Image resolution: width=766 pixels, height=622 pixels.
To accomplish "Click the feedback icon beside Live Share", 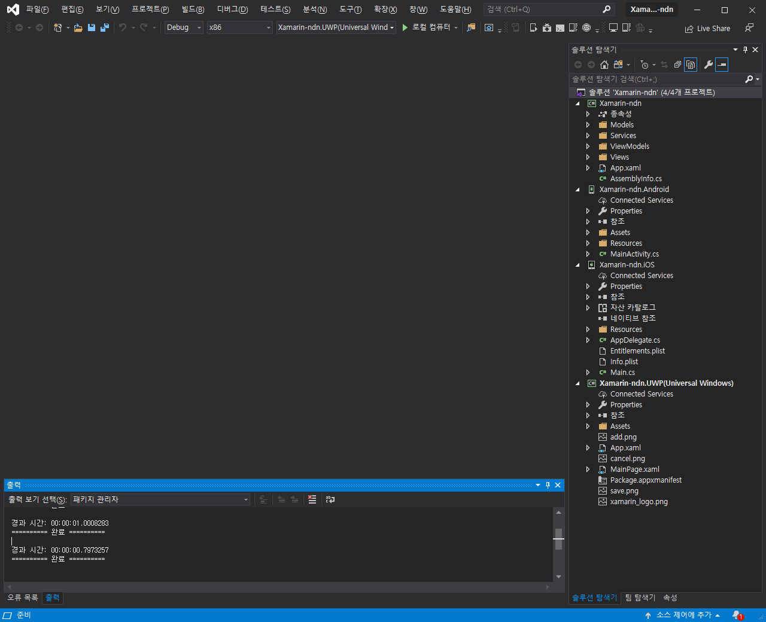I will point(749,28).
